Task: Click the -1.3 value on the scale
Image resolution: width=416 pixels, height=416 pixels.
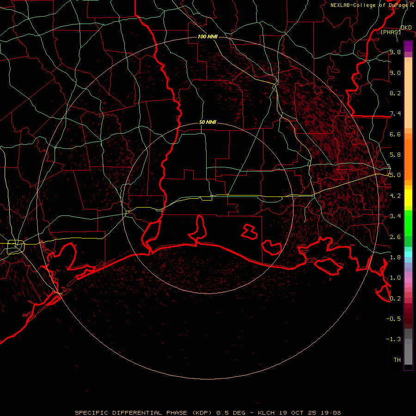Action: tap(393, 339)
